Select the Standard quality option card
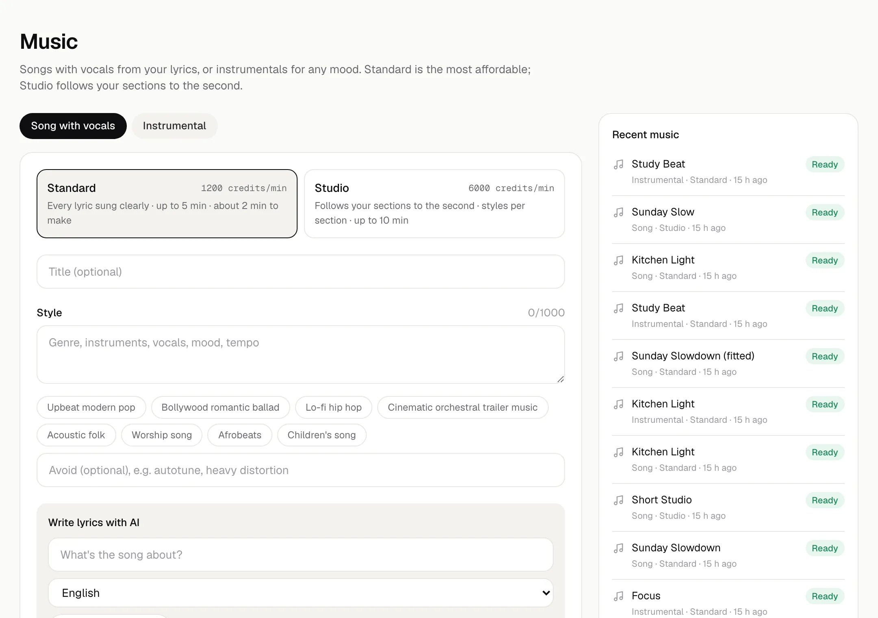Image resolution: width=878 pixels, height=618 pixels. click(x=167, y=204)
